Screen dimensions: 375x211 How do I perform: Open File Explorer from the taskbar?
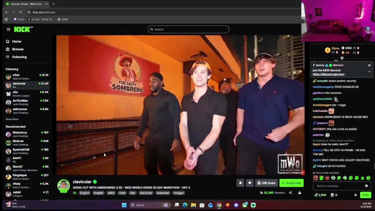coord(193,205)
